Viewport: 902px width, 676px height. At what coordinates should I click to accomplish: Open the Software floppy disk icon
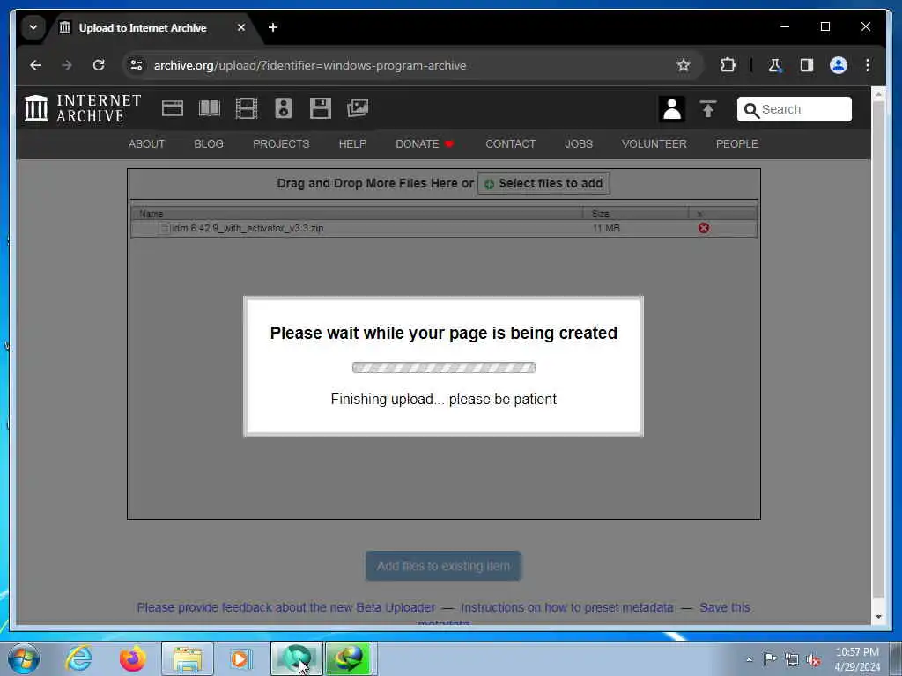pyautogui.click(x=321, y=108)
